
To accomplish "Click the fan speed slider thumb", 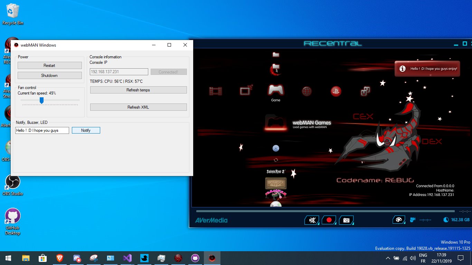I will [x=41, y=100].
